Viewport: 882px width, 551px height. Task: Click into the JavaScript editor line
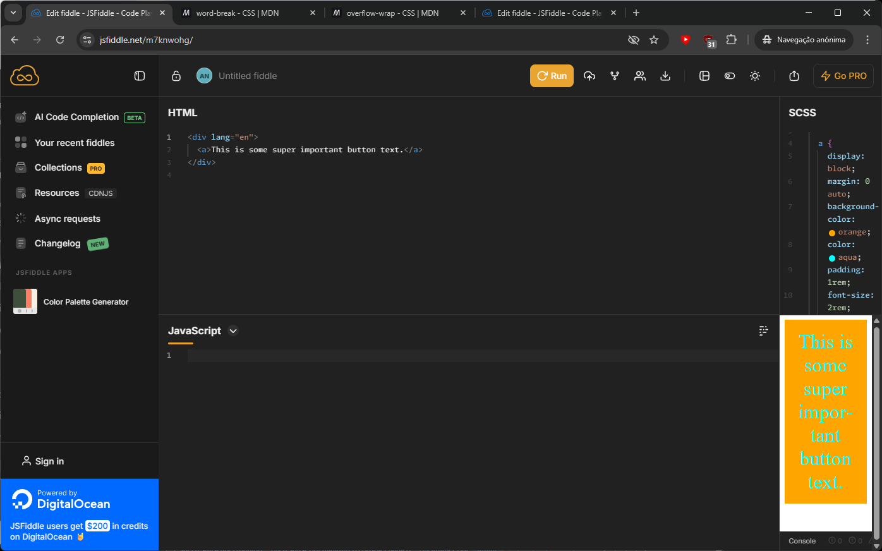[483, 355]
